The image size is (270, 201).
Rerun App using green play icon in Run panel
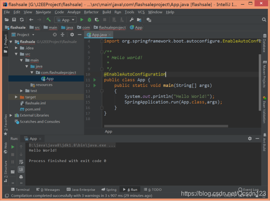13,147
